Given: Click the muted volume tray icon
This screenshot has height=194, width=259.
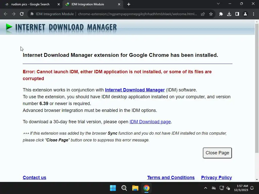Looking at the screenshot, I should 228,188.
